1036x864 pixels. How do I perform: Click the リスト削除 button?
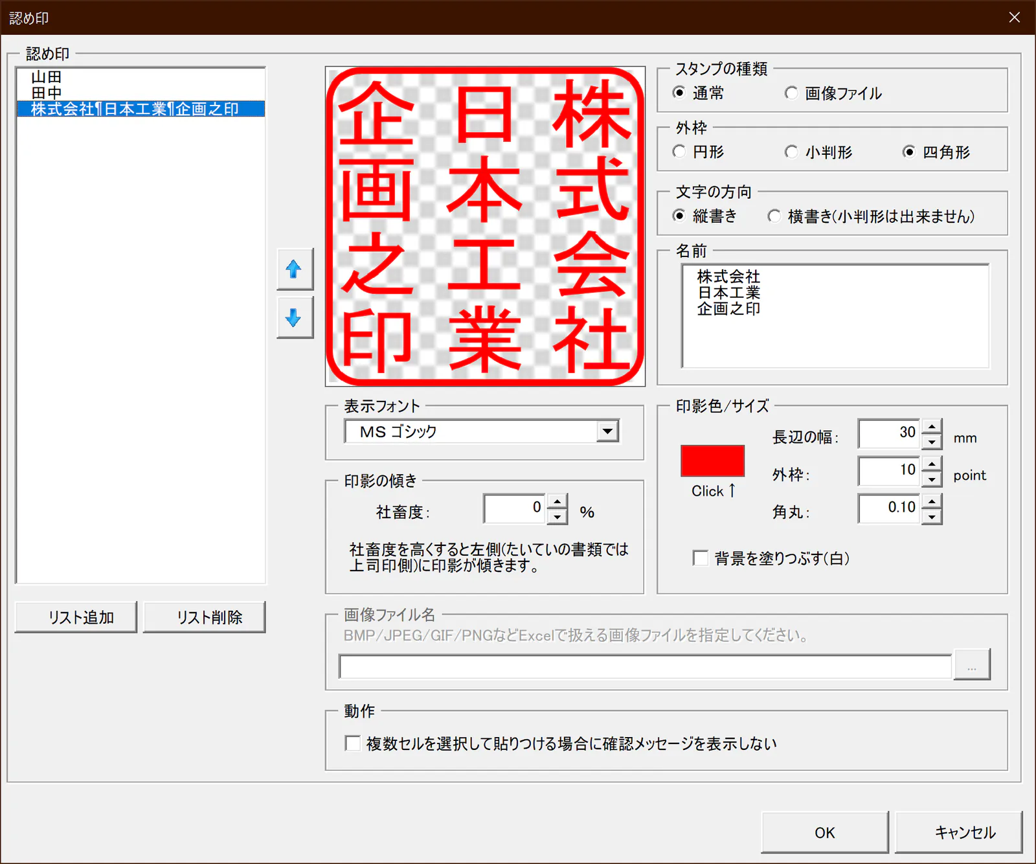[x=204, y=617]
